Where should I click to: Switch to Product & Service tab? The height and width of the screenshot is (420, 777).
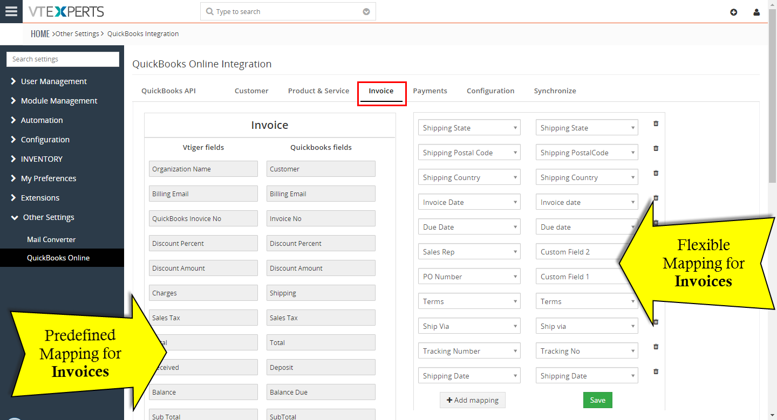(318, 91)
